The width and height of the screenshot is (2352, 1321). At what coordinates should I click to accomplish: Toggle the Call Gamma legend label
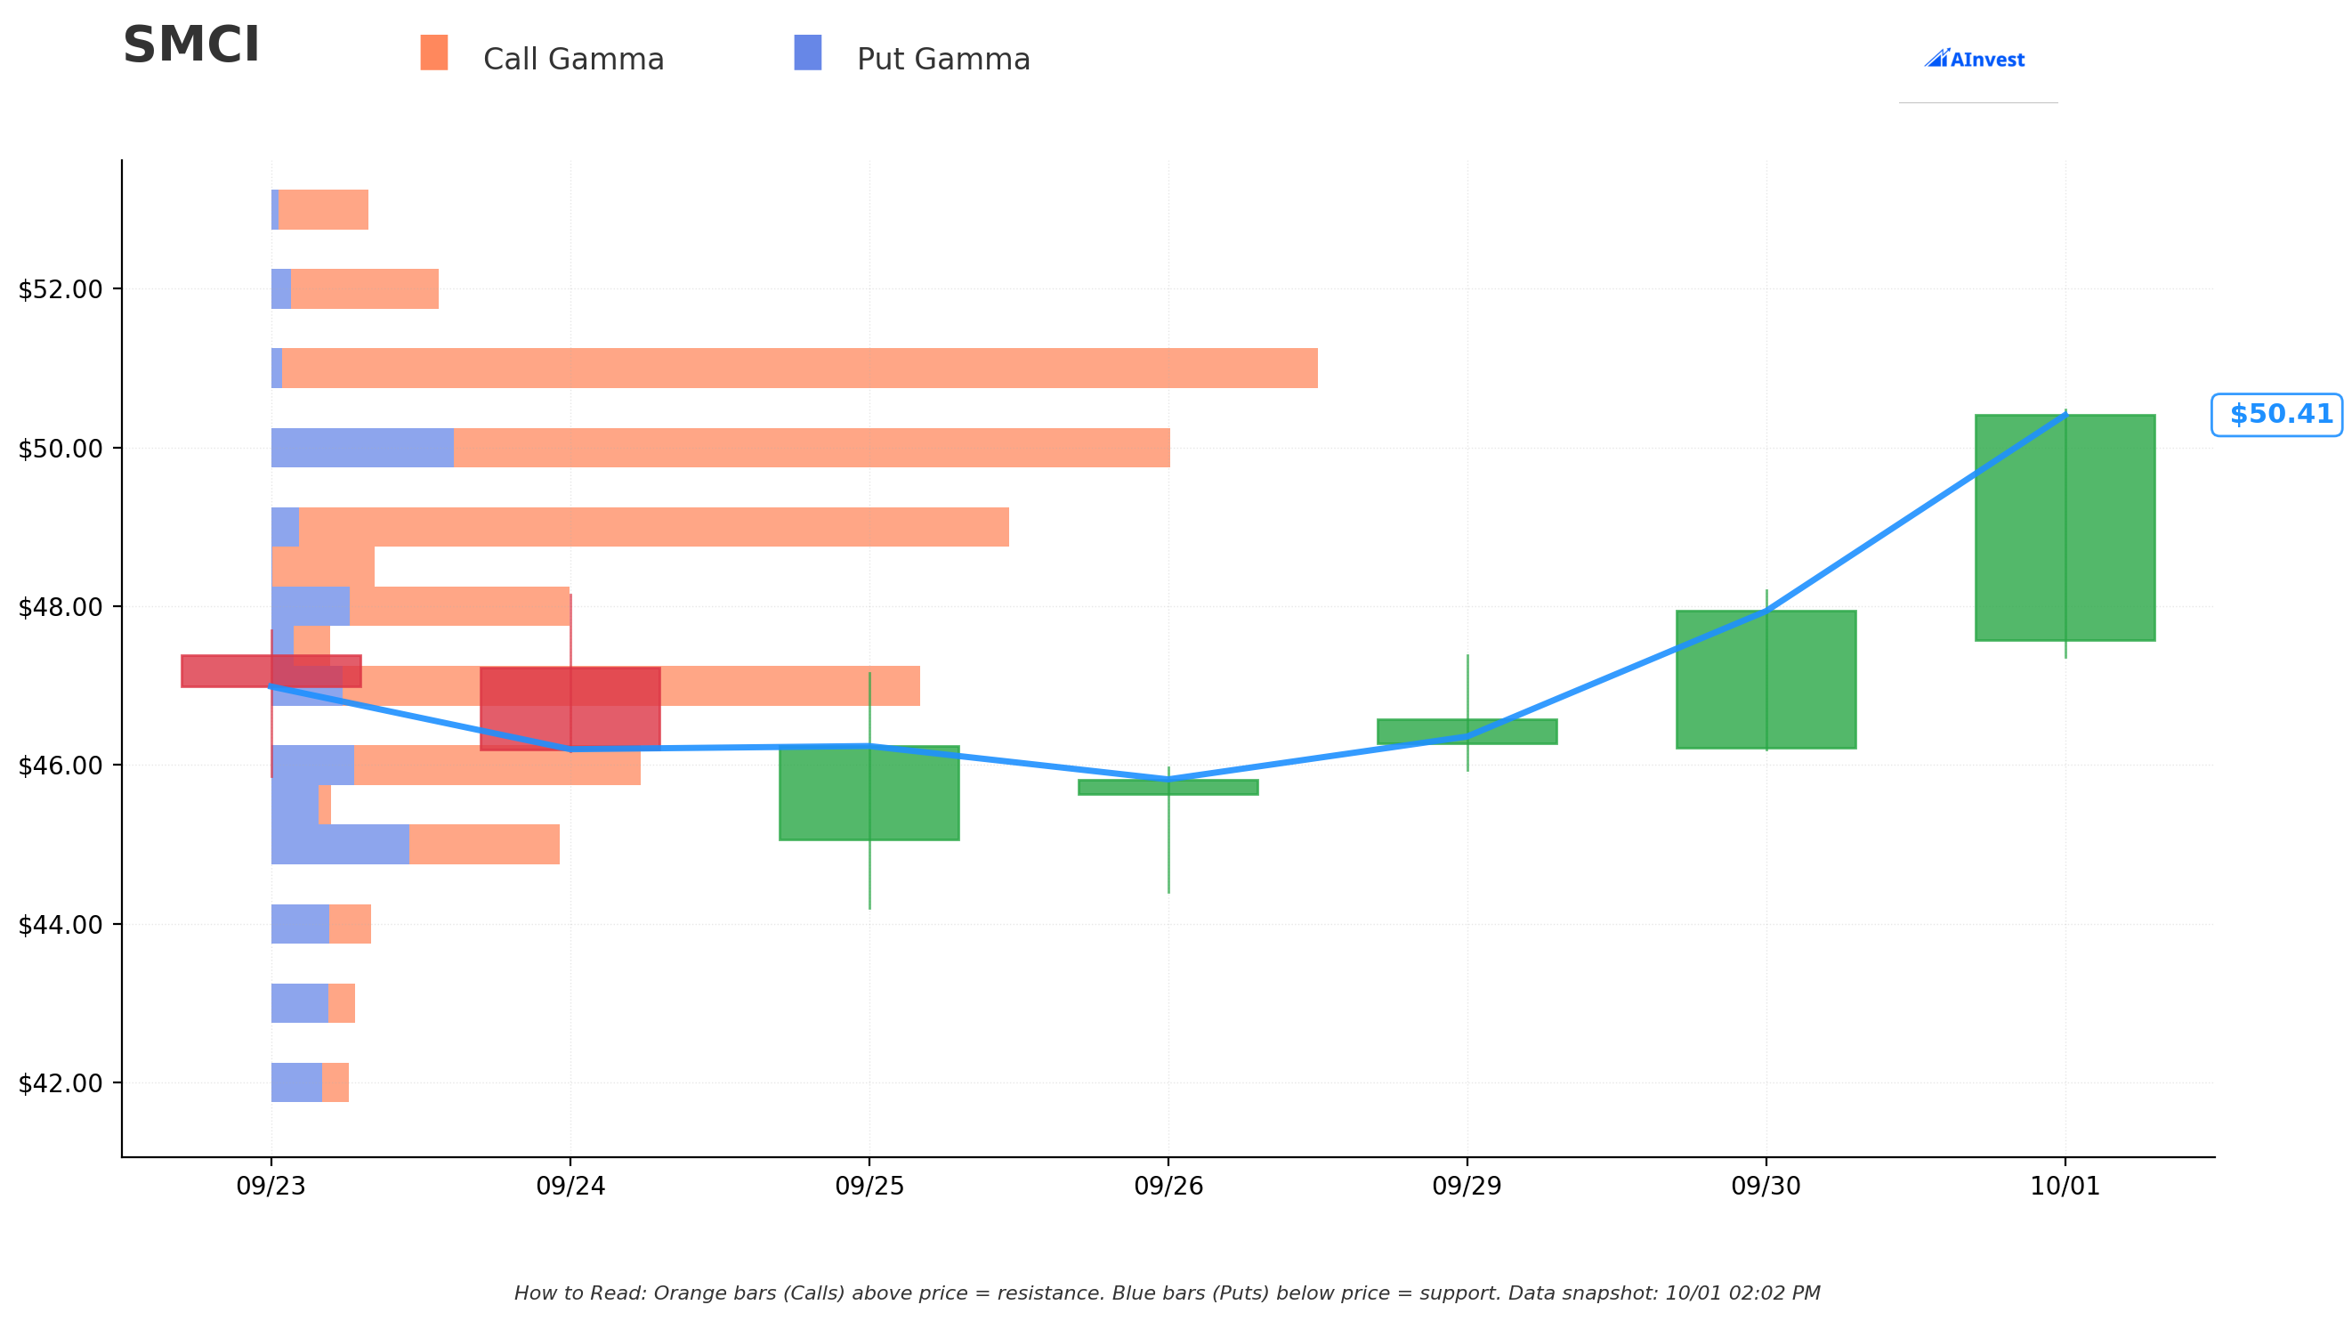[573, 60]
